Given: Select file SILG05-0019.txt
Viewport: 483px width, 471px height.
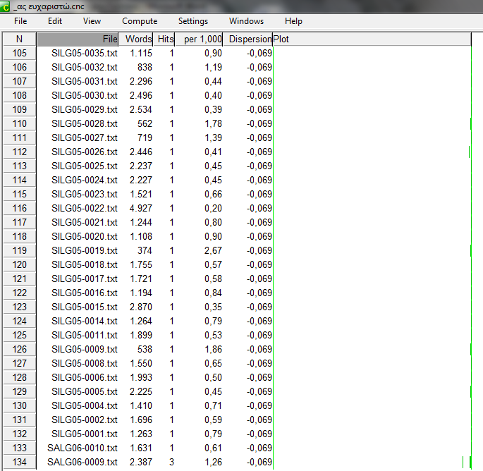Looking at the screenshot, I should click(85, 251).
